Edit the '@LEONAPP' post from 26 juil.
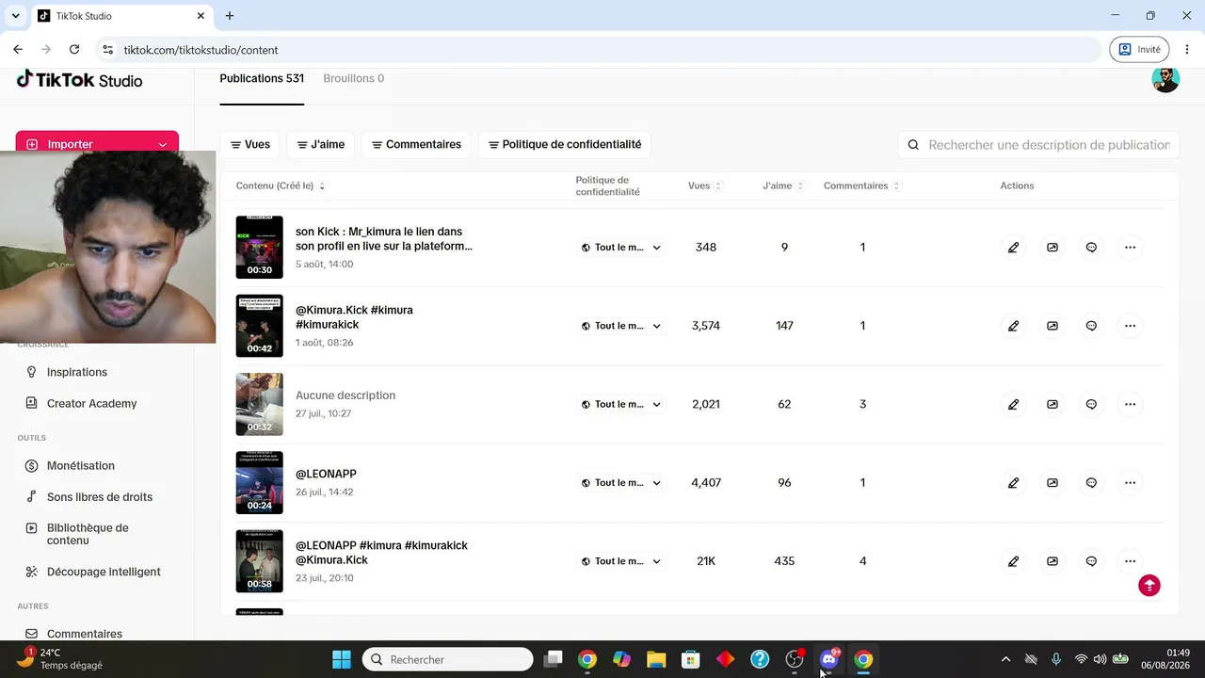This screenshot has height=678, width=1205. 1013,483
